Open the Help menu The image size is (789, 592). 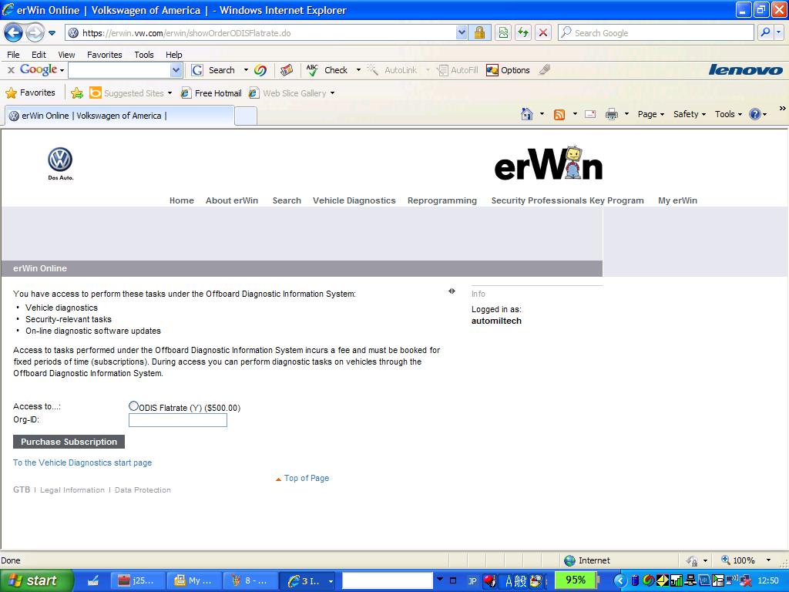click(x=173, y=55)
